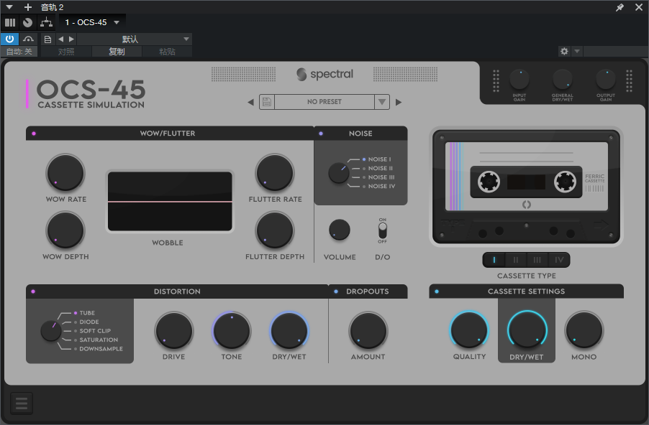Open the preset file document icon
Viewport: 649px width, 425px height.
click(x=47, y=39)
